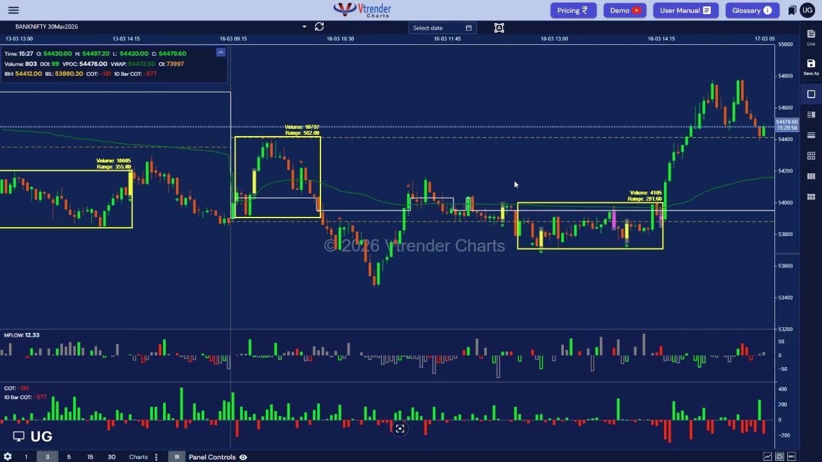Toggle the BI button in bottom bar
The width and height of the screenshot is (822, 462).
click(x=177, y=457)
